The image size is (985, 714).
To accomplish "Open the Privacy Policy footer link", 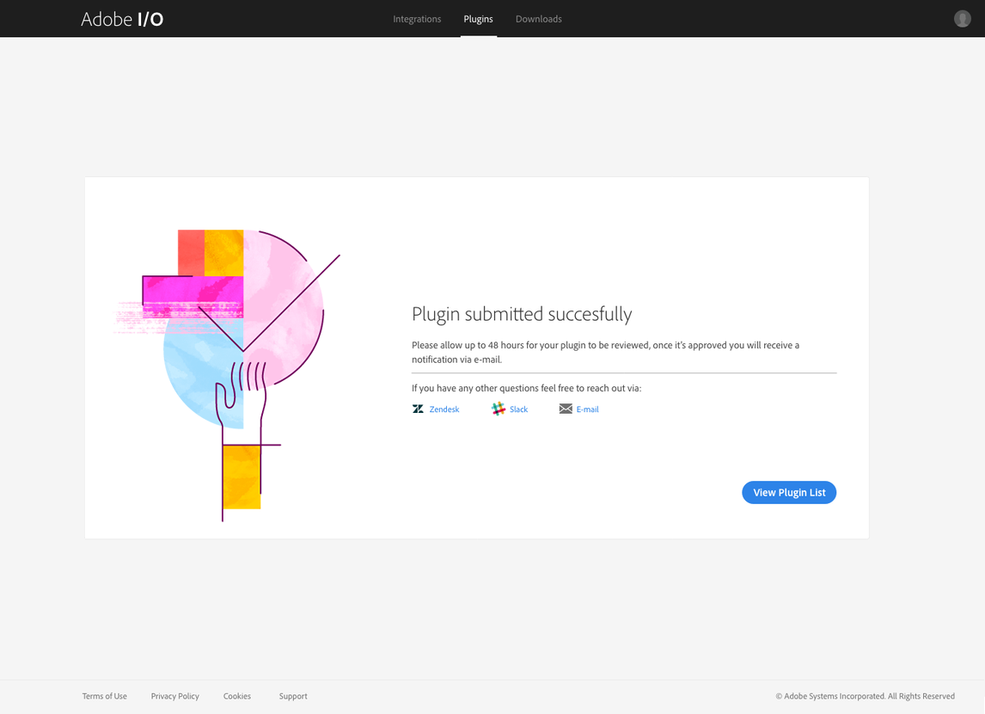I will (174, 697).
